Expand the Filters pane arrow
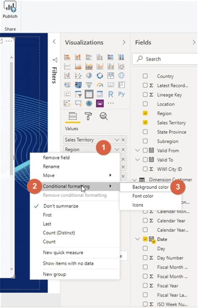This screenshot has width=198, height=308. (x=54, y=42)
